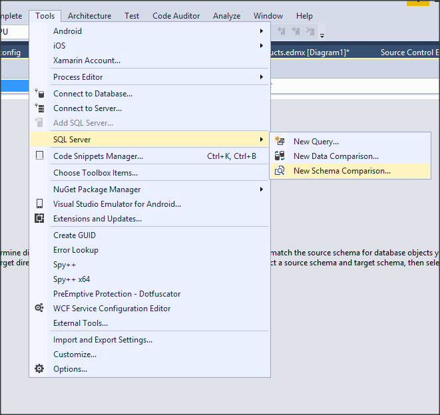Click the Code Snippets Manager icon
The image size is (440, 415).
pos(39,156)
